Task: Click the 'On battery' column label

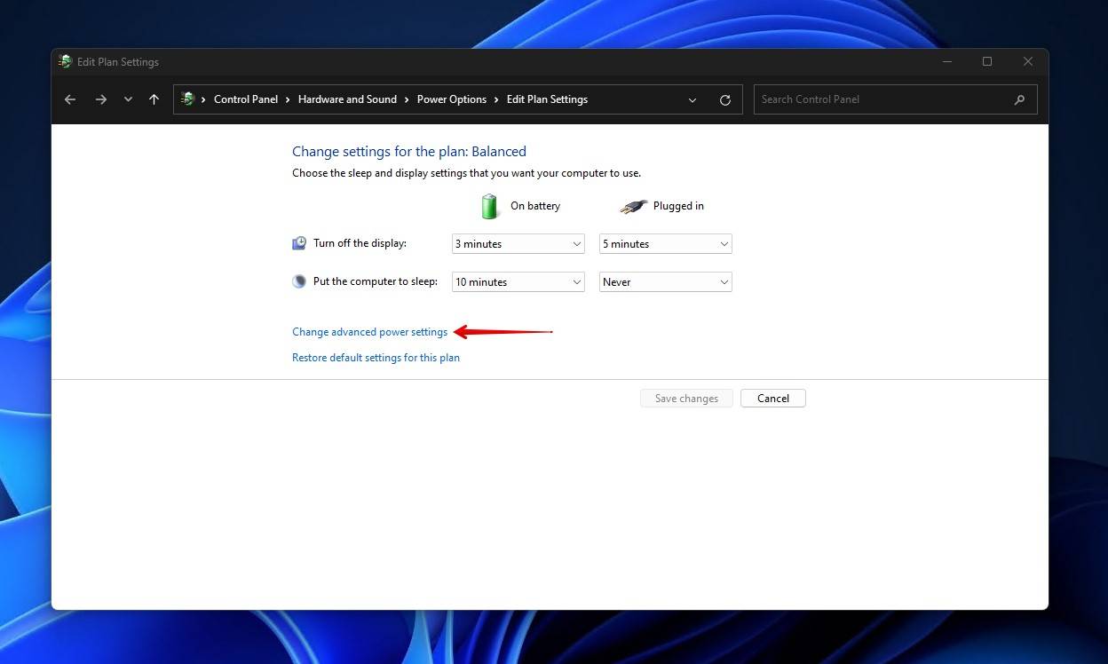Action: pos(535,206)
